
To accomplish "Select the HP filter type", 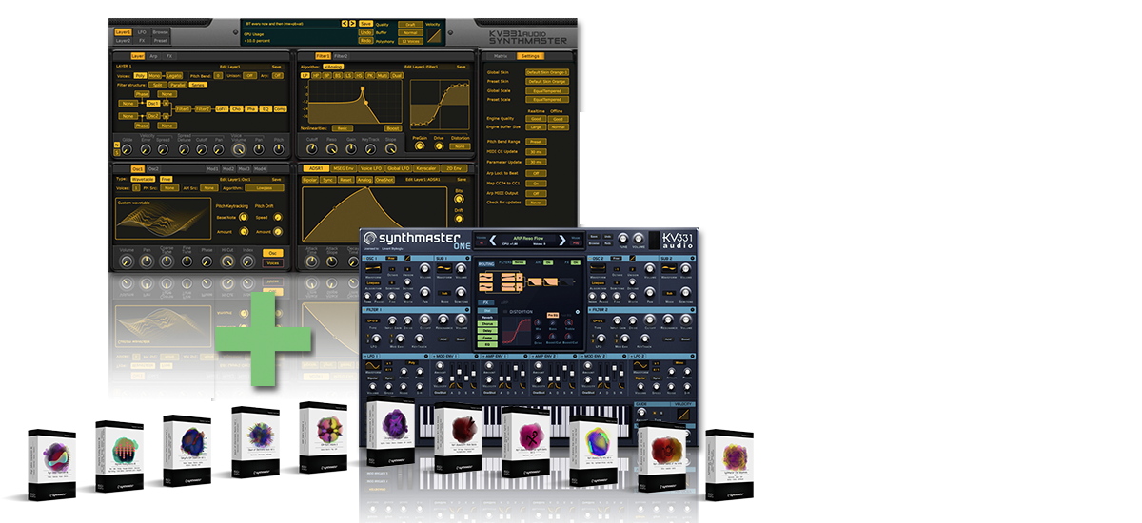I will point(318,74).
